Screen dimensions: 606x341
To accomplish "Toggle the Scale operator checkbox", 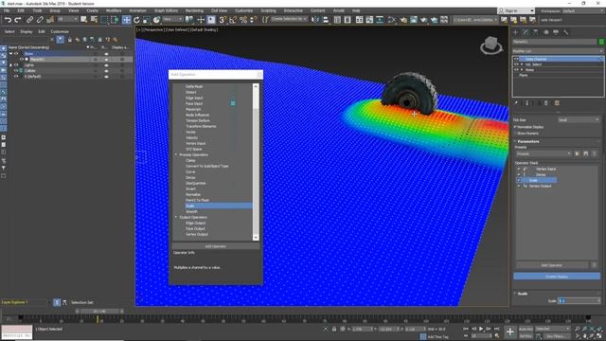I will point(519,180).
